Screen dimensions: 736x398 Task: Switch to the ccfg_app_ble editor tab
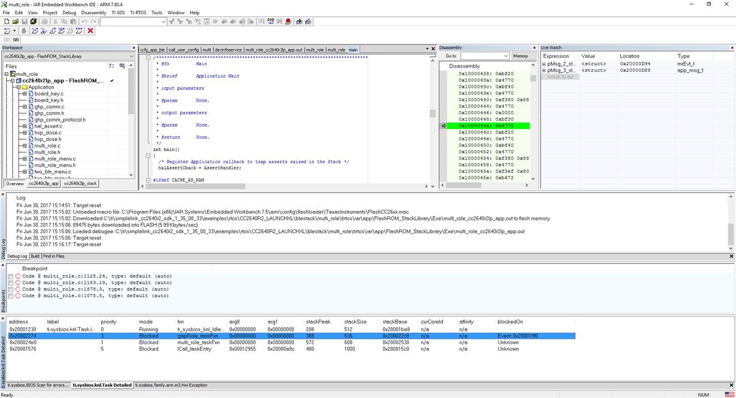point(153,50)
